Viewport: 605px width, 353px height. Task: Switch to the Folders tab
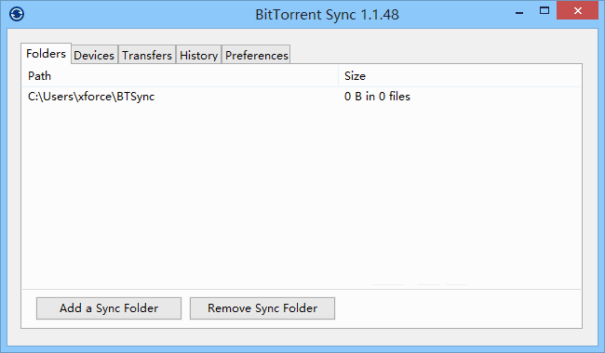(46, 54)
